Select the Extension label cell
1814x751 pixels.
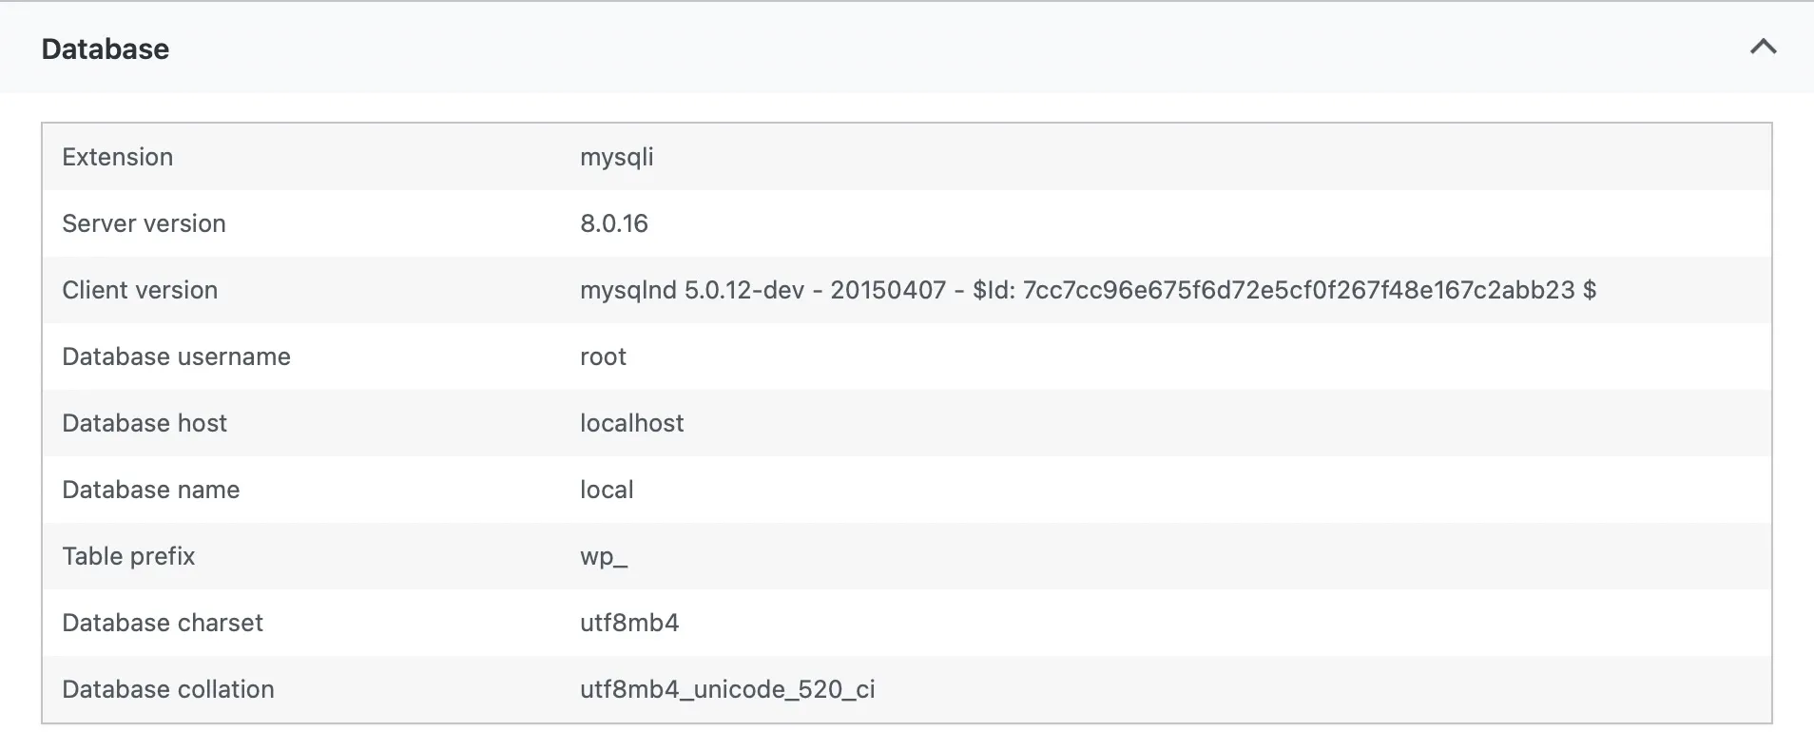coord(118,157)
